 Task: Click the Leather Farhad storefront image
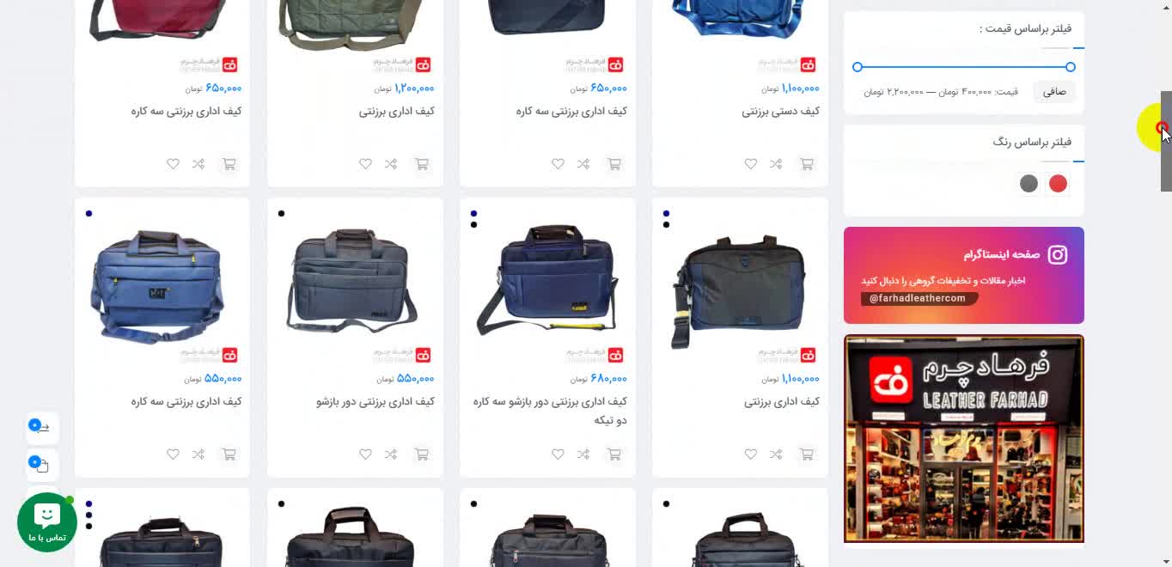pos(964,439)
